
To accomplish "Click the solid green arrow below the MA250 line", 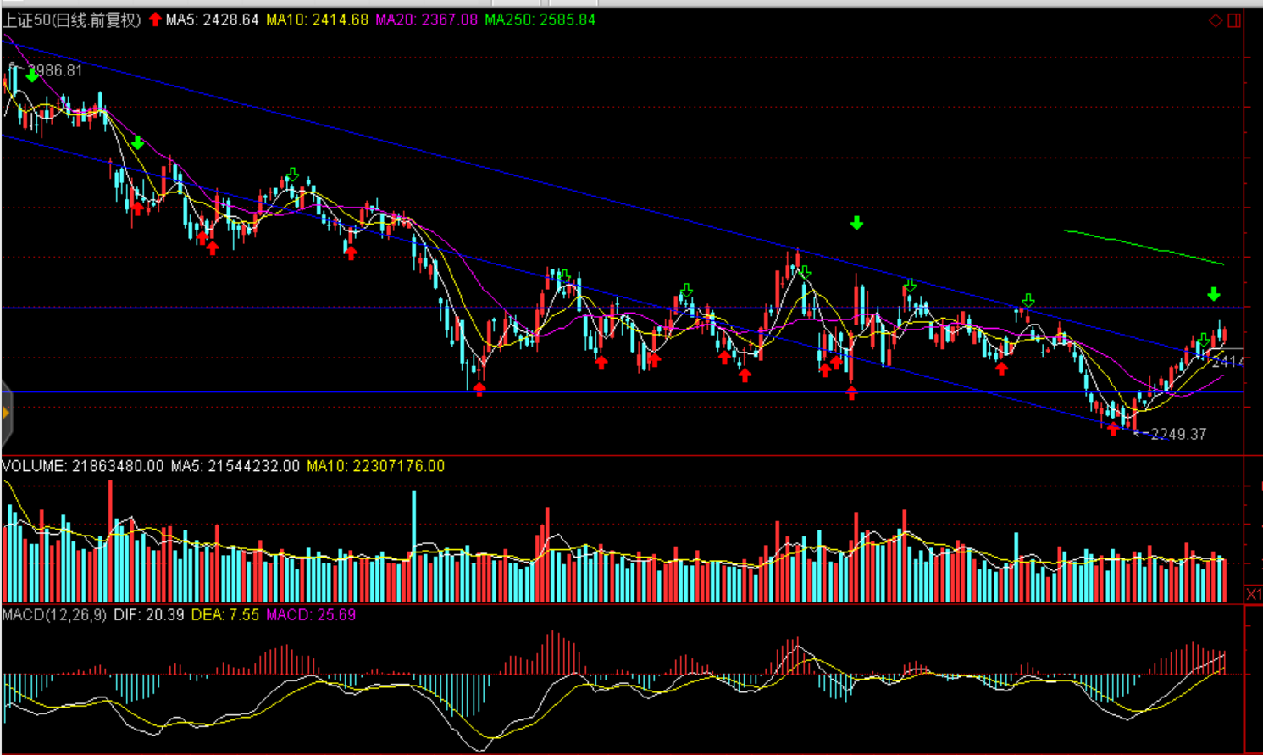I will tap(1214, 294).
